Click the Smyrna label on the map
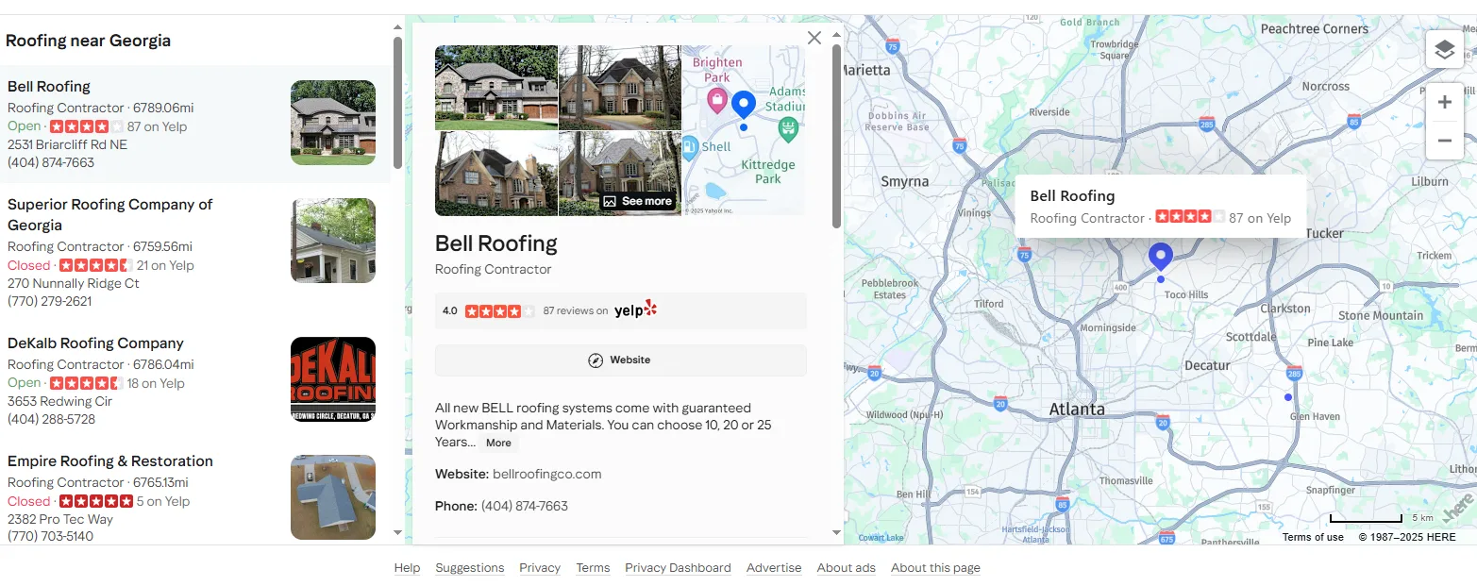 click(x=904, y=181)
